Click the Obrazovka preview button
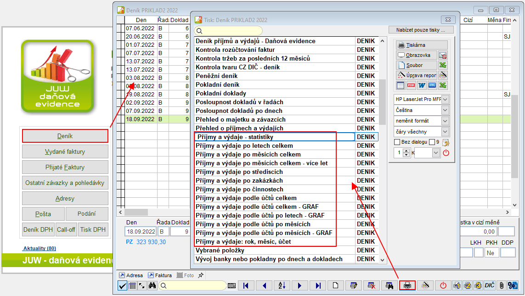Image resolution: width=525 pixels, height=296 pixels. (417, 55)
